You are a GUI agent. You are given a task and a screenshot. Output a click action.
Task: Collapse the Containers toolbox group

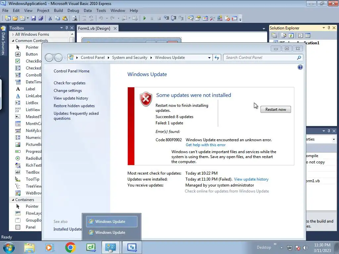click(x=13, y=200)
